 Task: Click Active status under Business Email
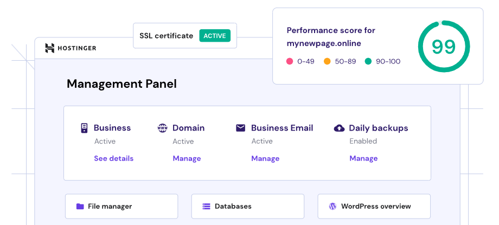(x=262, y=142)
